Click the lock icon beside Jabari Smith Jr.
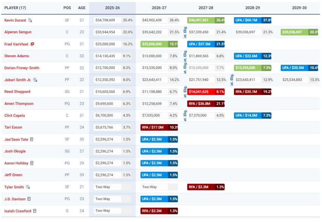This screenshot has height=222, width=322. tap(35, 80)
